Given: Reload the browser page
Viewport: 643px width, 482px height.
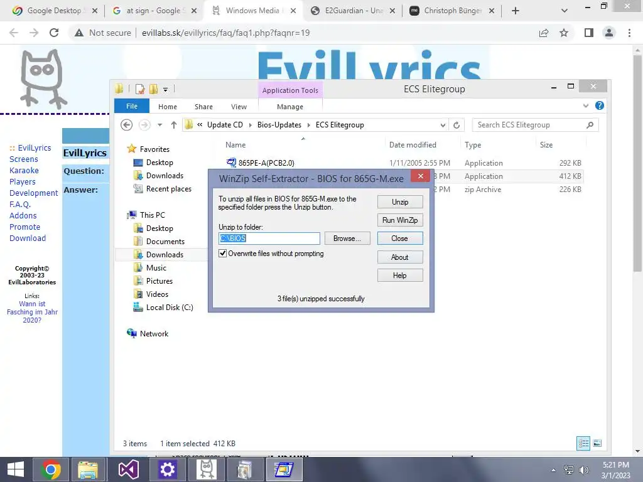Looking at the screenshot, I should click(x=54, y=33).
